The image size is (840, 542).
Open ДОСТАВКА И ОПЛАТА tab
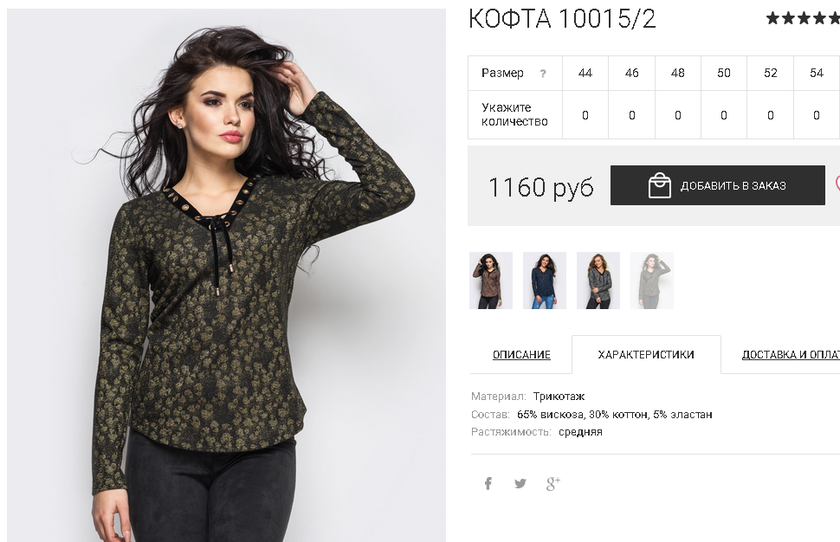(790, 354)
